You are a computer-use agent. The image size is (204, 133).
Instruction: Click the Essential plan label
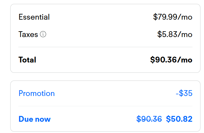click(x=34, y=17)
